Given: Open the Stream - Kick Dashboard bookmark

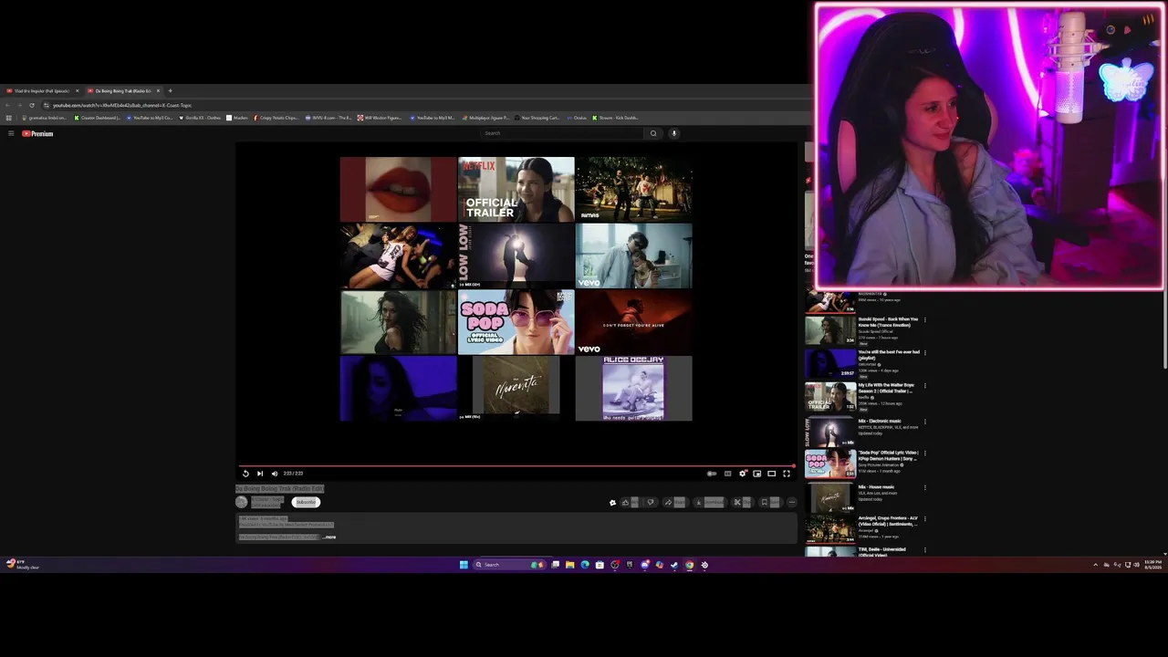Looking at the screenshot, I should click(616, 118).
